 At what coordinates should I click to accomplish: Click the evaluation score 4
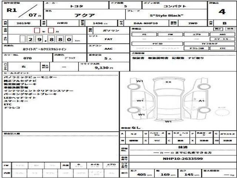click(x=222, y=11)
